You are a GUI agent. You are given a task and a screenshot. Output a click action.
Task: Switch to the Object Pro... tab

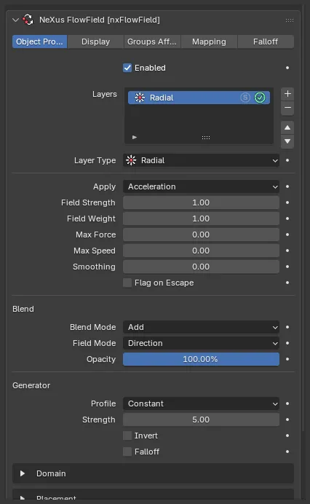(x=39, y=42)
